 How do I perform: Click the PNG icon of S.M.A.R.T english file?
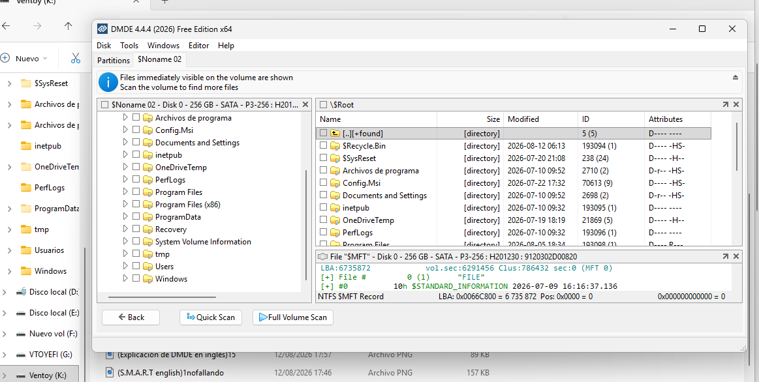110,372
